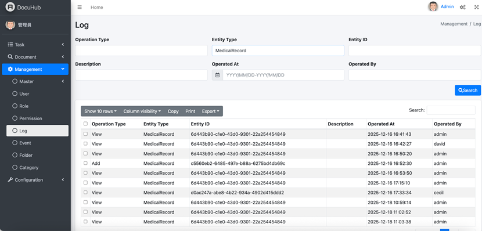Check the row with timestamp 11:02:52
This screenshot has width=482, height=231.
coord(85,212)
